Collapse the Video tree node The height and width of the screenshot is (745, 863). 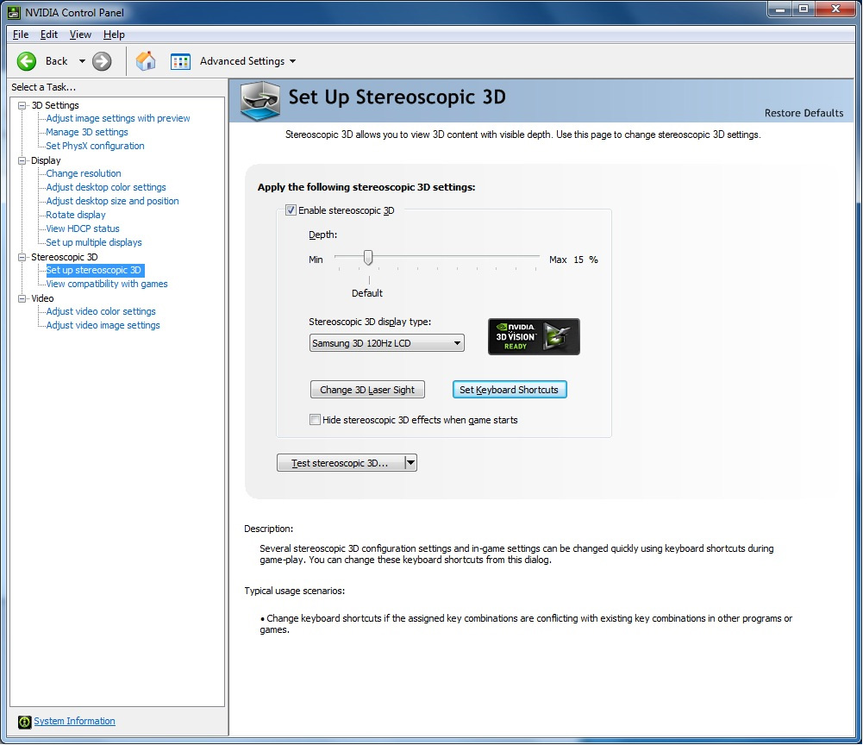[22, 298]
